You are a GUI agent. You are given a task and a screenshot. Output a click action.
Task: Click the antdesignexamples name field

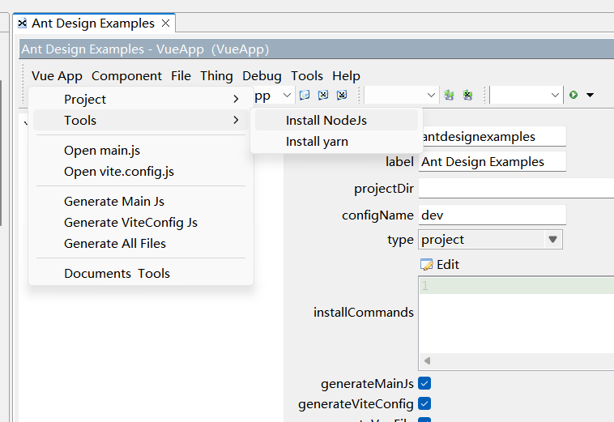click(x=492, y=137)
